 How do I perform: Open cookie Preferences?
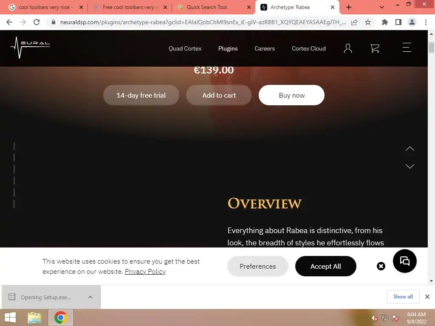point(258,266)
